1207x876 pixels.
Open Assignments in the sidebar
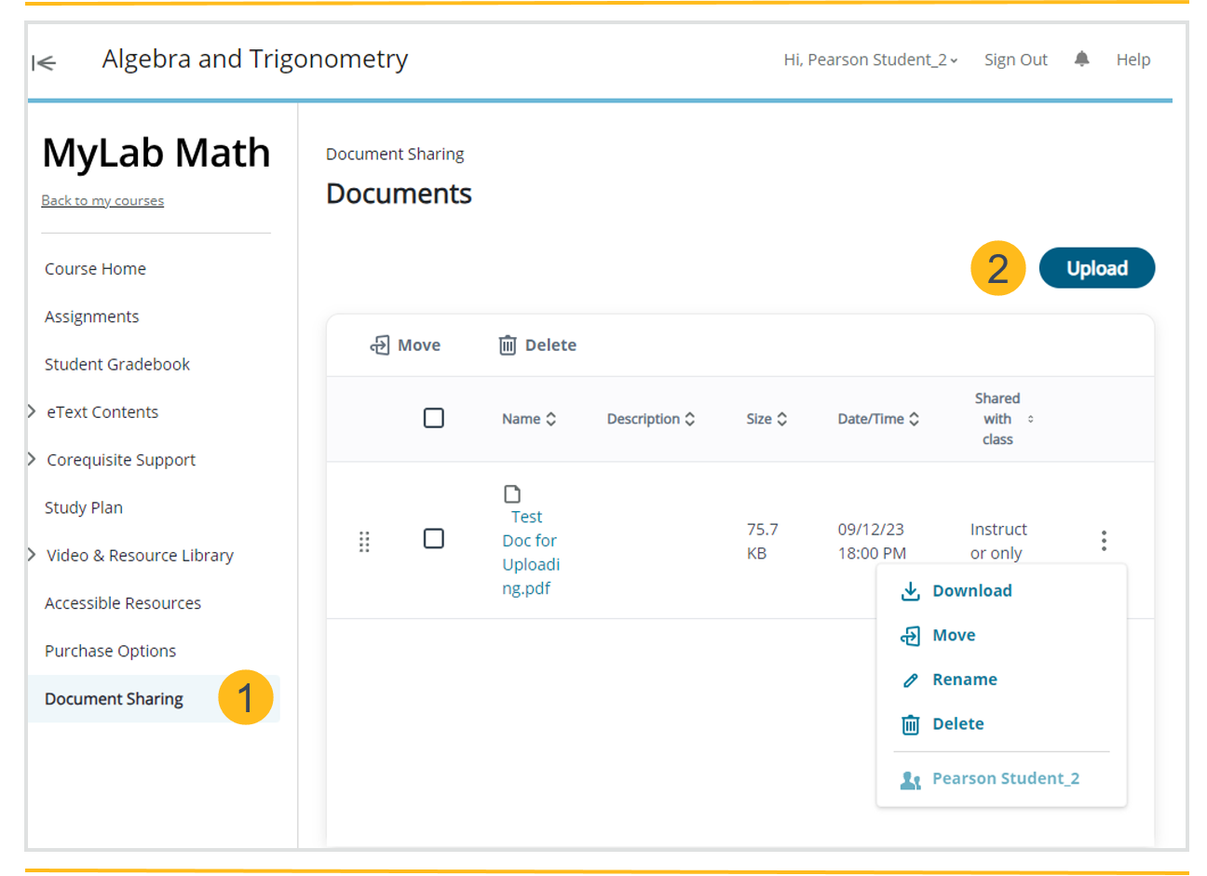(x=91, y=317)
